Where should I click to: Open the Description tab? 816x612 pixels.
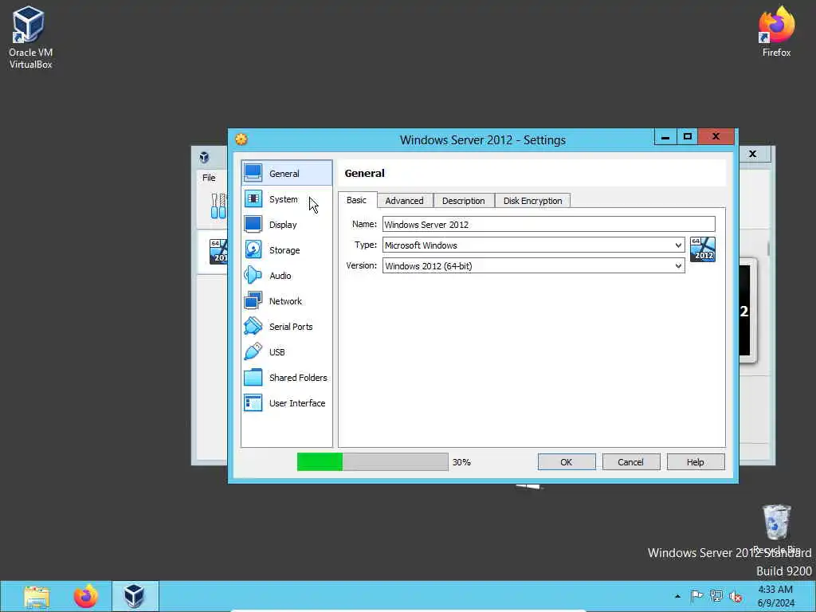pos(463,201)
